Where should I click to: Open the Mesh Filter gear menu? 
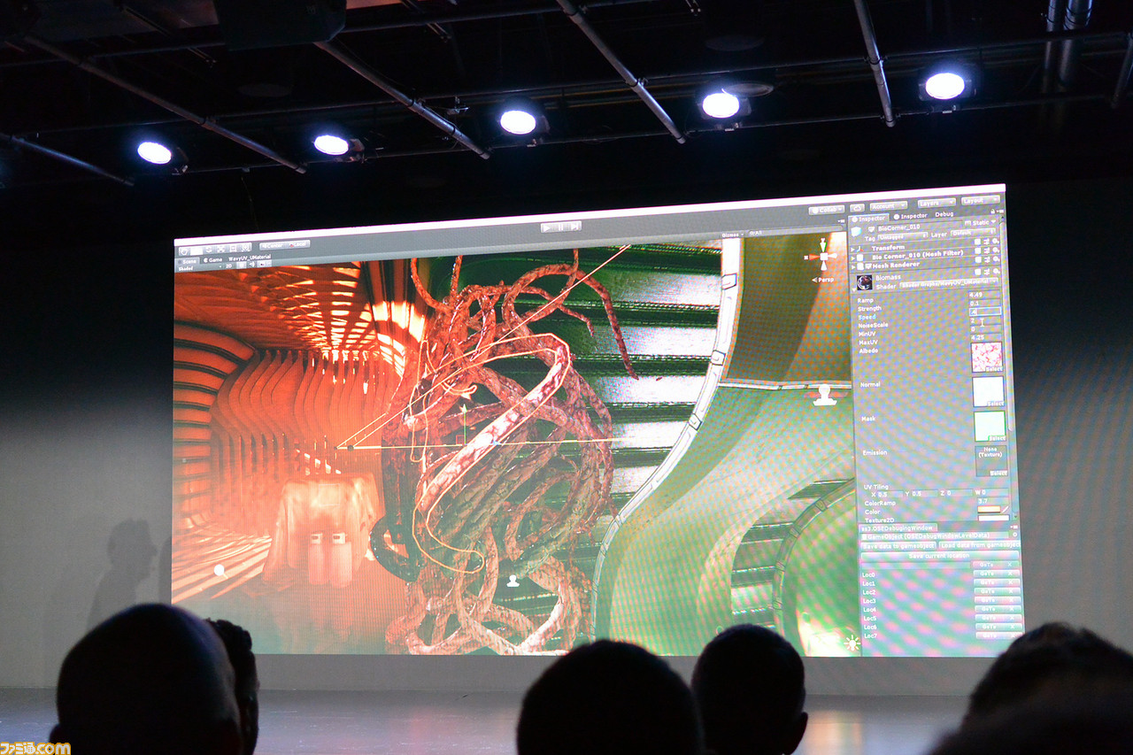(x=995, y=250)
